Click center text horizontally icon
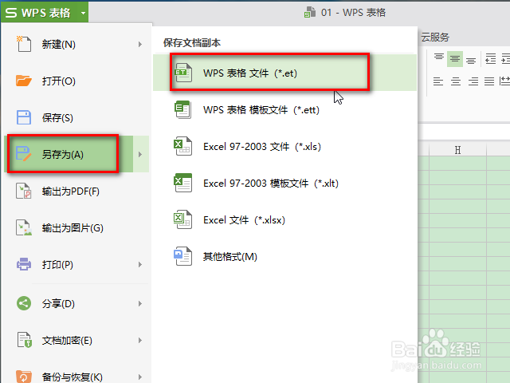Screen dimensions: 510x383 tap(455, 81)
